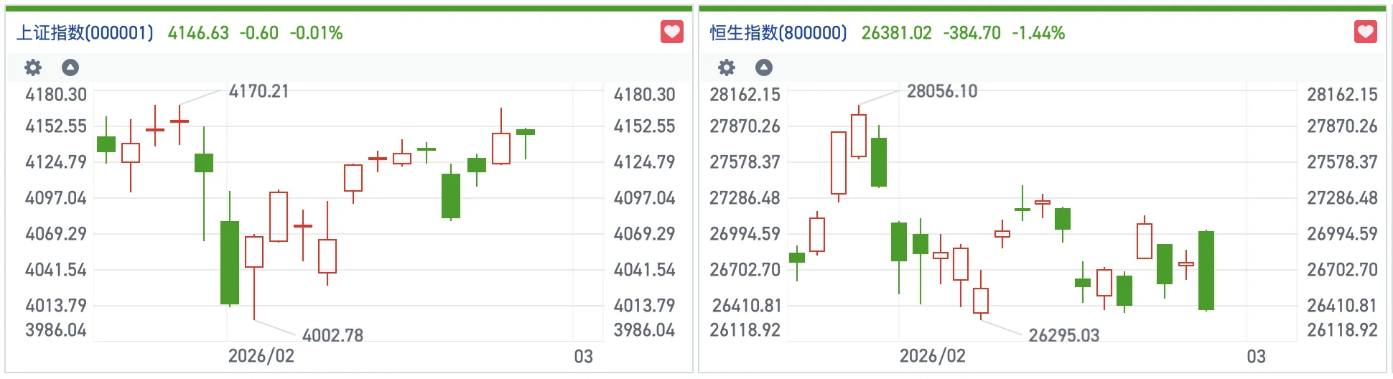The image size is (1393, 379).
Task: Collapse the 恒生指数 chart with the triangle icon
Action: [764, 67]
